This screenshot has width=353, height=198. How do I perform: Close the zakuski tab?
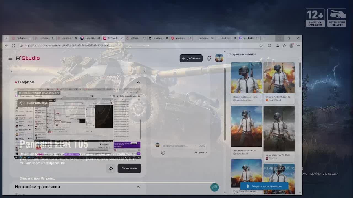[x=144, y=38]
